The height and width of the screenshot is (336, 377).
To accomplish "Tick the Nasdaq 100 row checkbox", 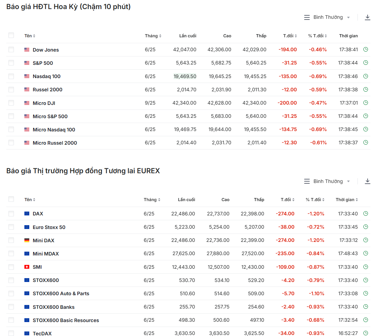I will pyautogui.click(x=11, y=76).
